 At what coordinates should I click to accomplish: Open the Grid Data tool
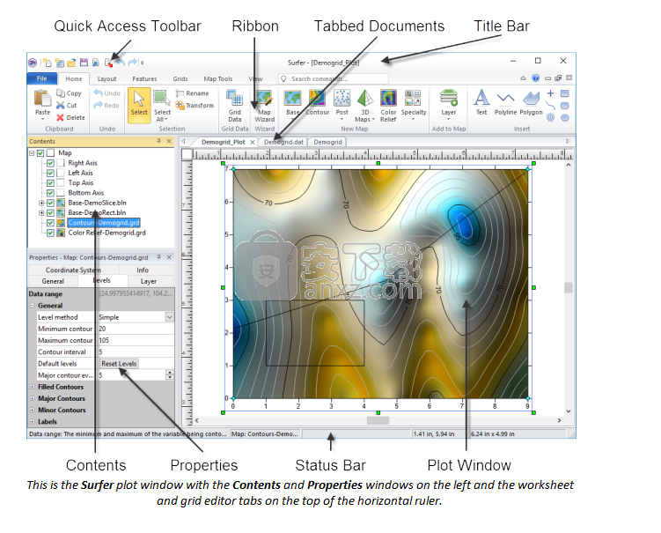click(234, 106)
